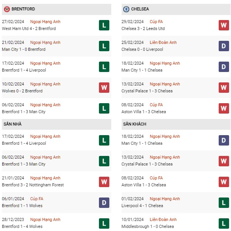Screen dimensions: 231x231
Task: Select the SÂN KHÁCH section header
Action: [x=176, y=124]
